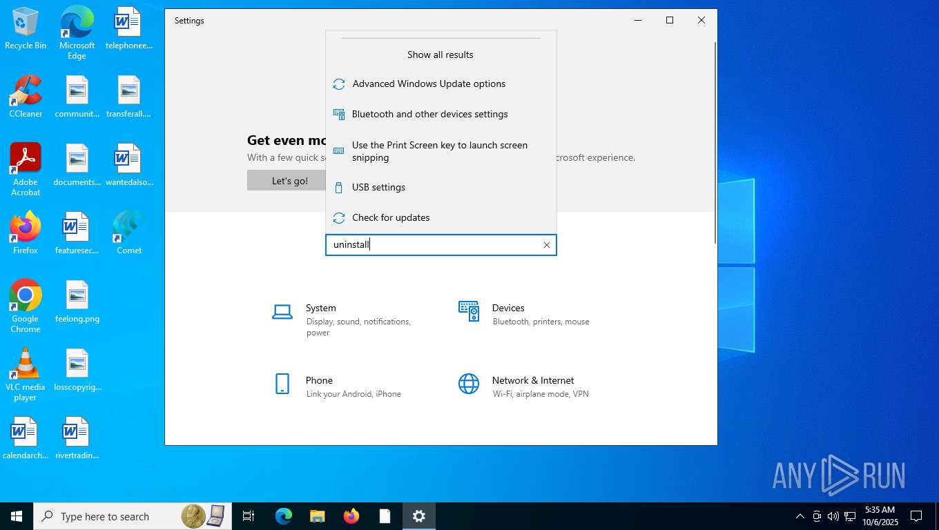
Task: Click the Let's go! button
Action: [290, 181]
